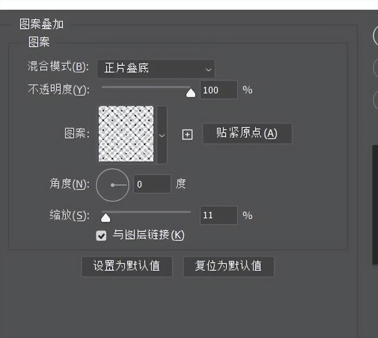Open the 混合模式 dropdown showing 正片叠底
The height and width of the screenshot is (338, 378).
[x=156, y=69]
